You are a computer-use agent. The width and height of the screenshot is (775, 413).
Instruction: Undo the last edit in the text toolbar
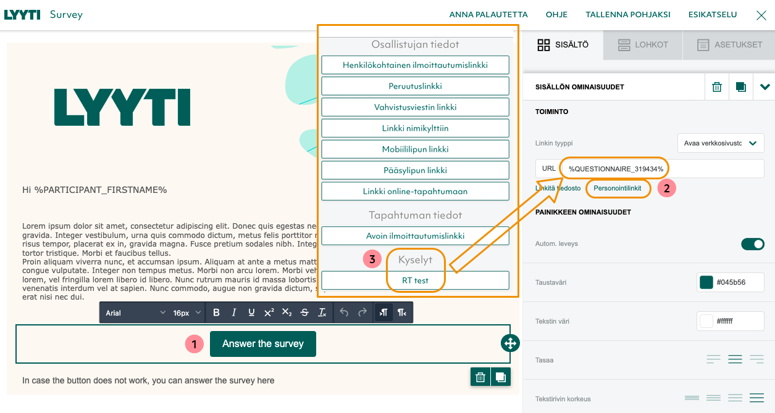(345, 313)
